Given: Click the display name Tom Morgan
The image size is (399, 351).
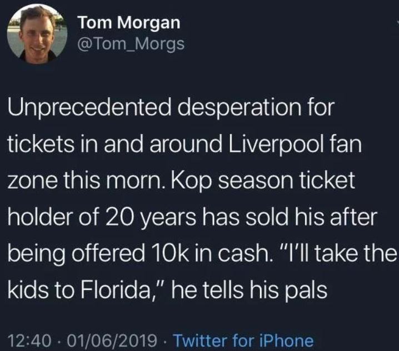Looking at the screenshot, I should (x=129, y=22).
